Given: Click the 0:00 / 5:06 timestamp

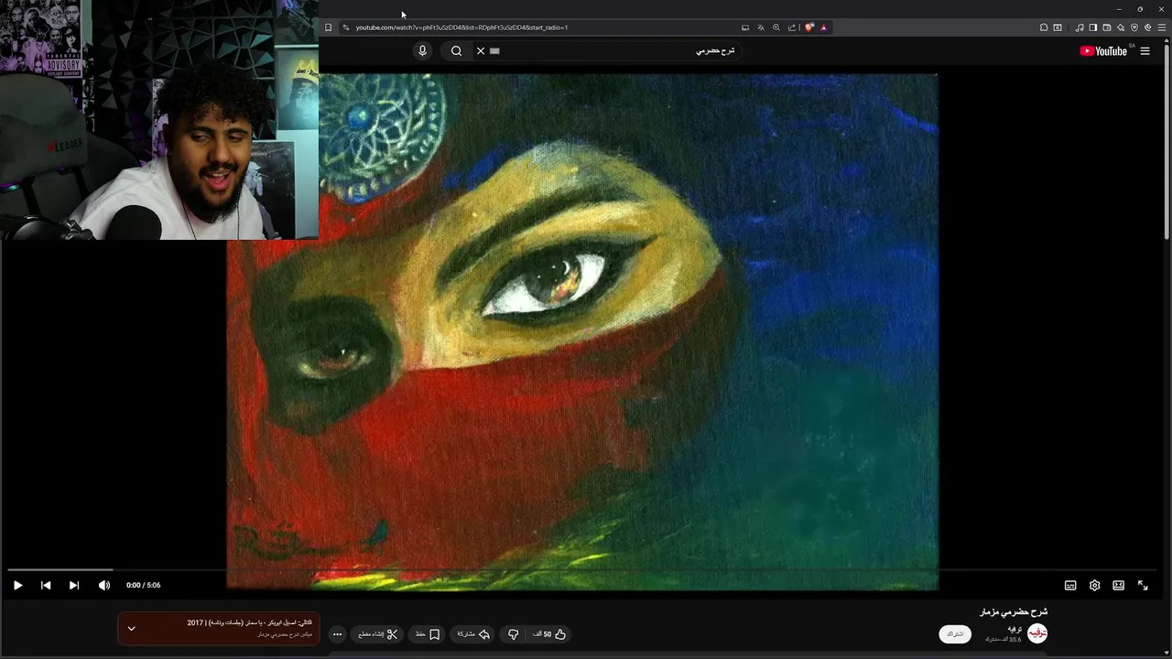Looking at the screenshot, I should tap(144, 585).
